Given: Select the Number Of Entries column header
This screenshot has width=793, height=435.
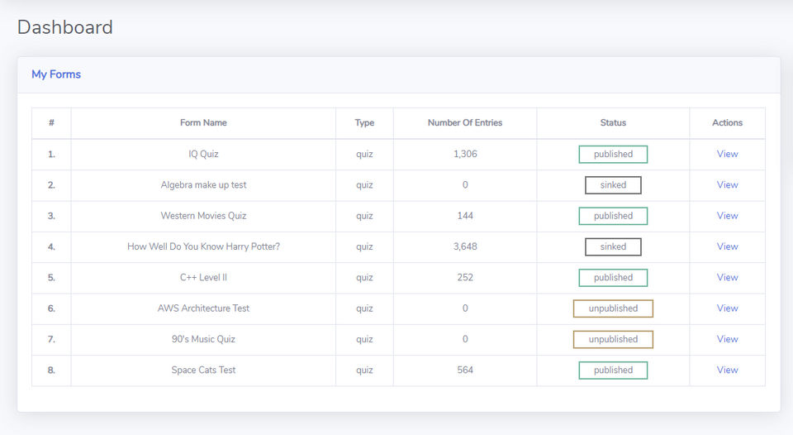Looking at the screenshot, I should [465, 123].
